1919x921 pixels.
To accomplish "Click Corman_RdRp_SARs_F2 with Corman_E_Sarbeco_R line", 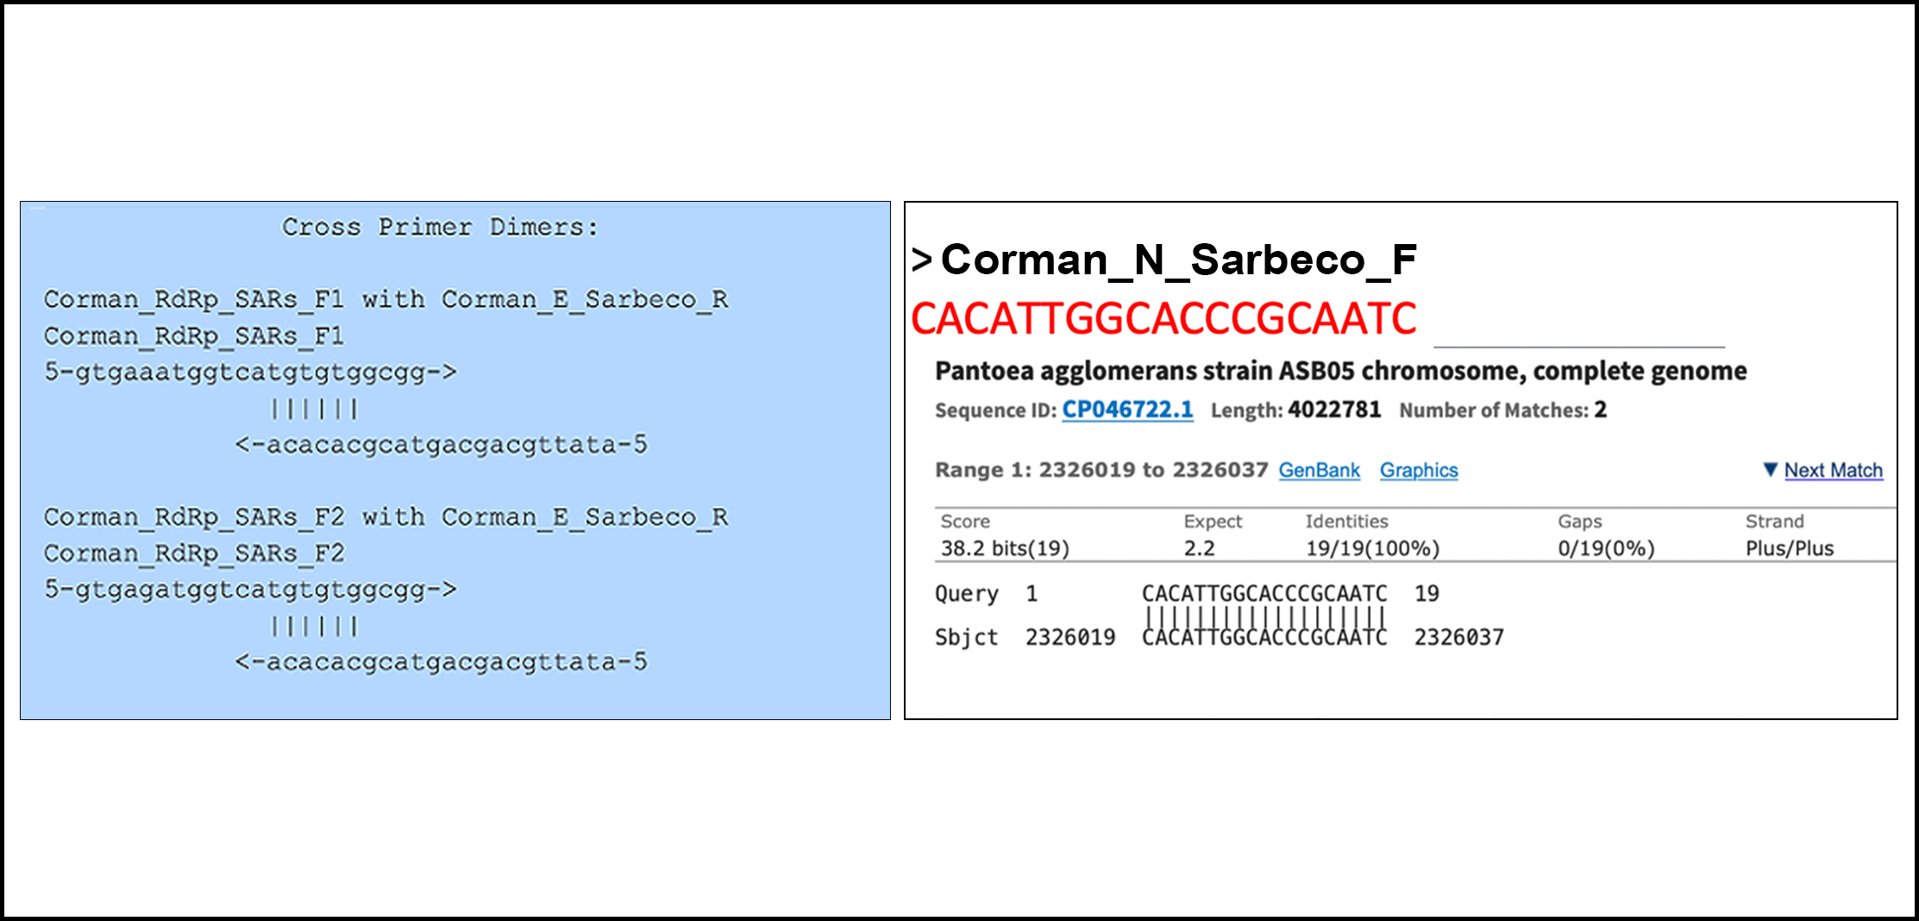I will (386, 517).
